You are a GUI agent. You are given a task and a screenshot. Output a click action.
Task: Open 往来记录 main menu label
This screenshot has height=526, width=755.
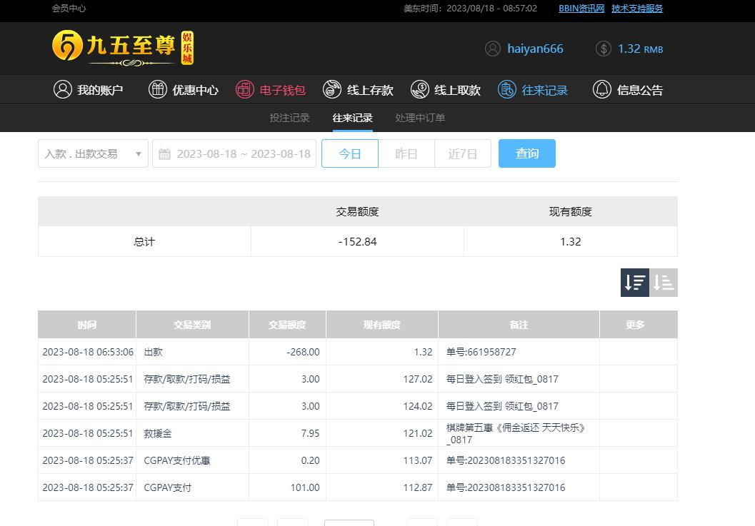[544, 90]
